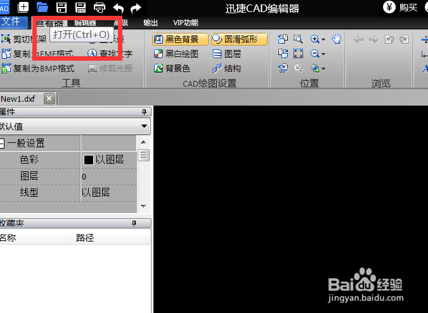Open the zoom out dropdown arrow
The image size is (428, 313).
coord(323,54)
